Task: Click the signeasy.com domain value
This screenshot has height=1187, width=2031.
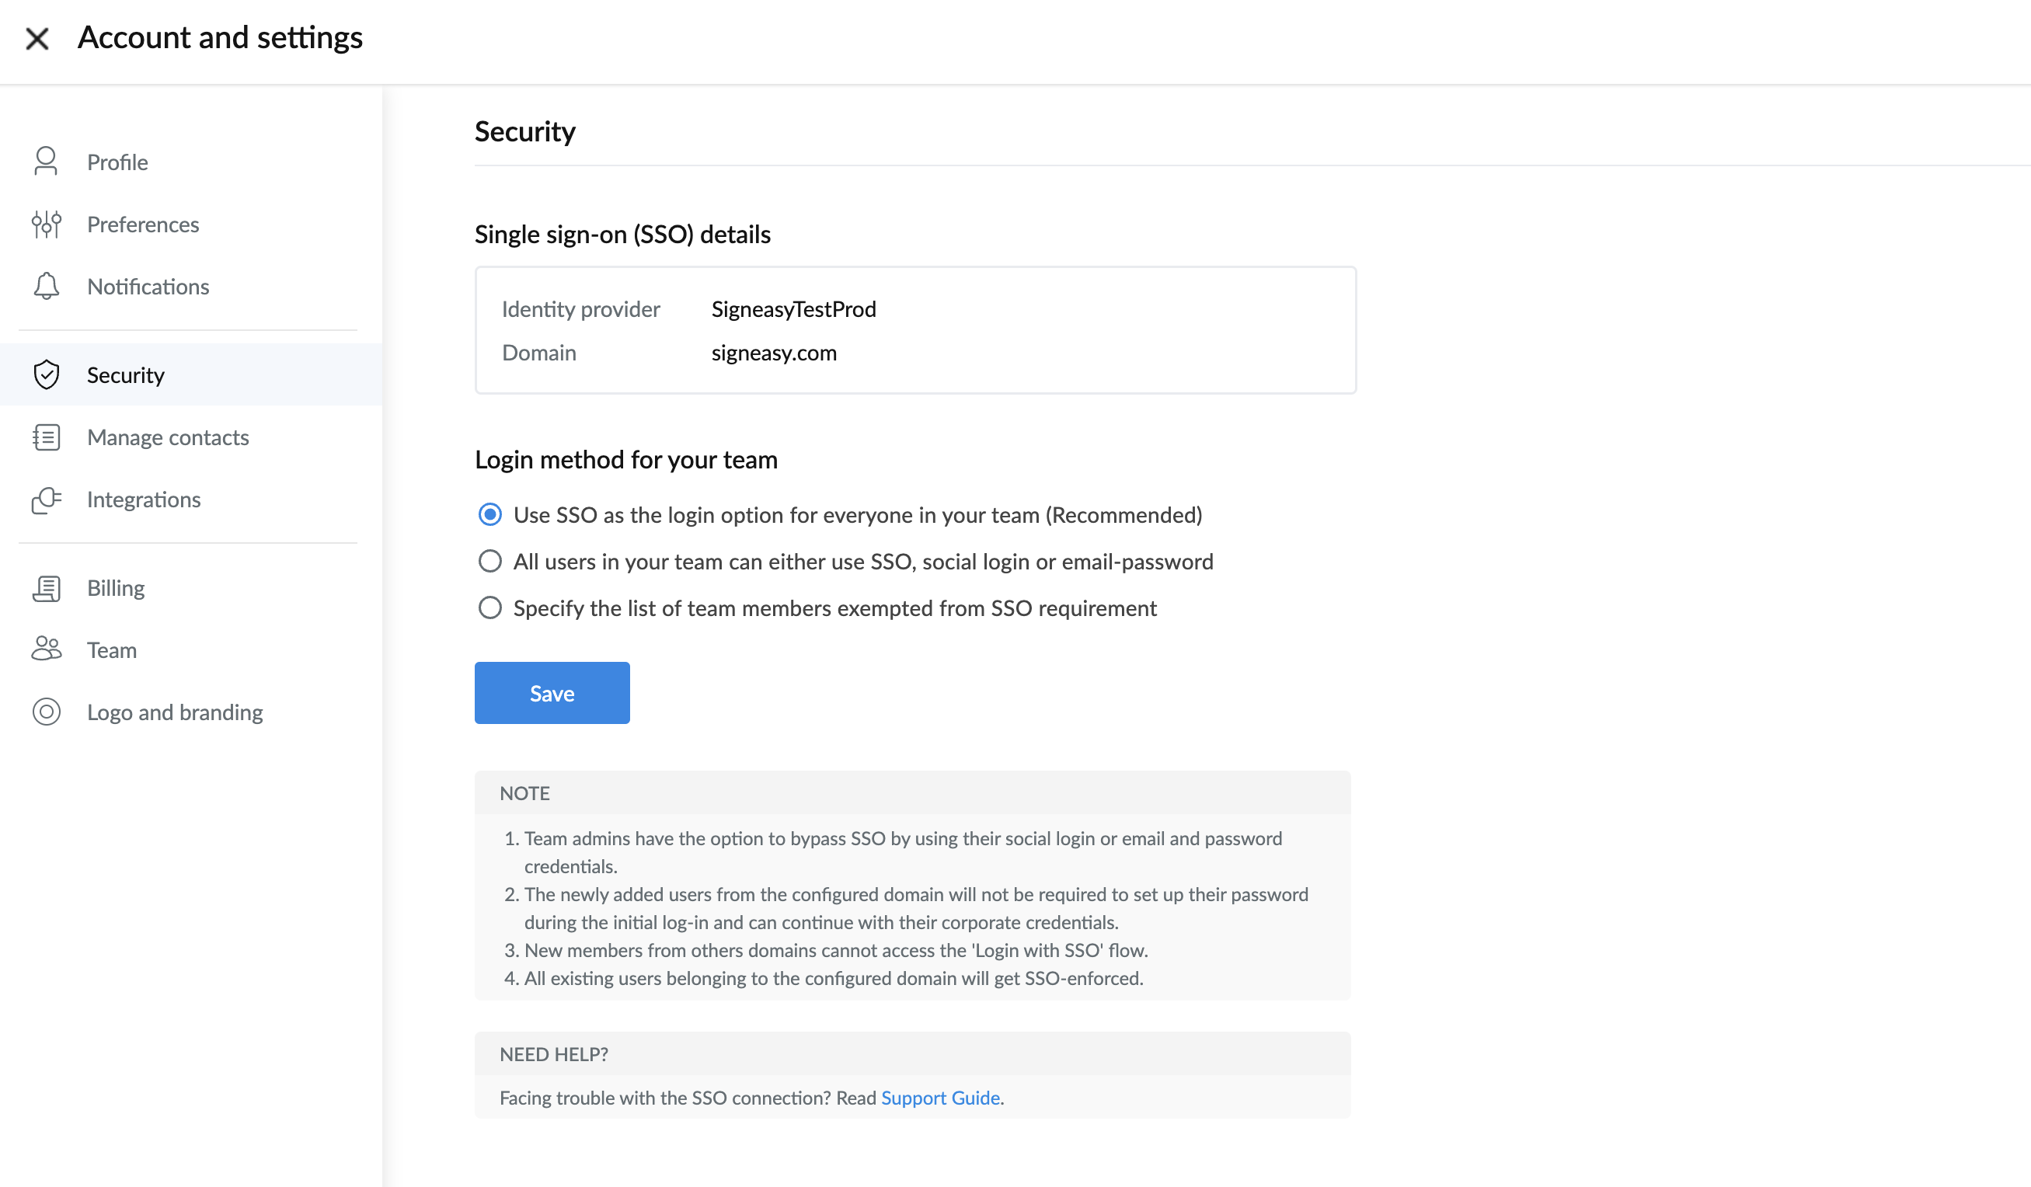Action: pyautogui.click(x=774, y=353)
